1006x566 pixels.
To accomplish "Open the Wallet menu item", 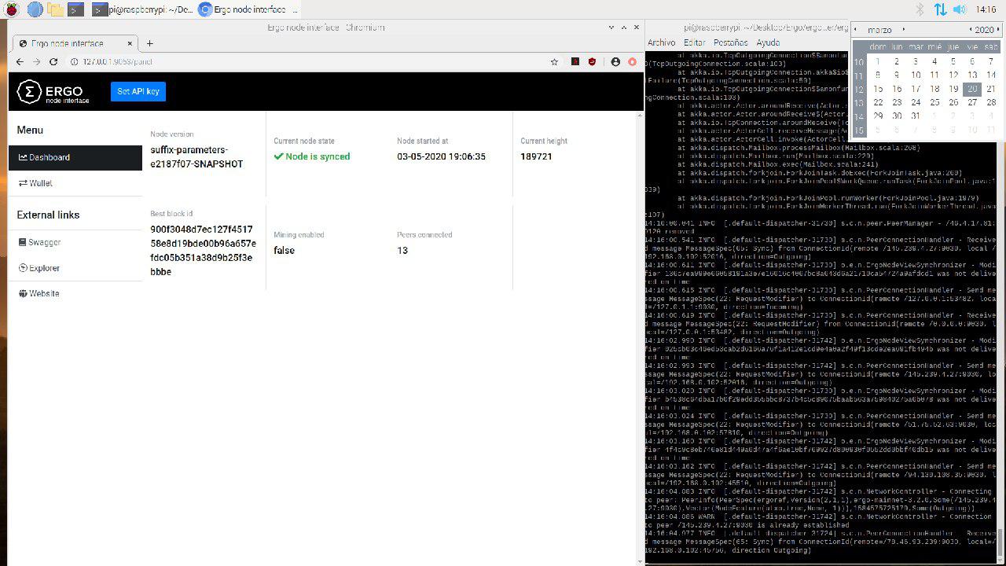I will [x=75, y=183].
